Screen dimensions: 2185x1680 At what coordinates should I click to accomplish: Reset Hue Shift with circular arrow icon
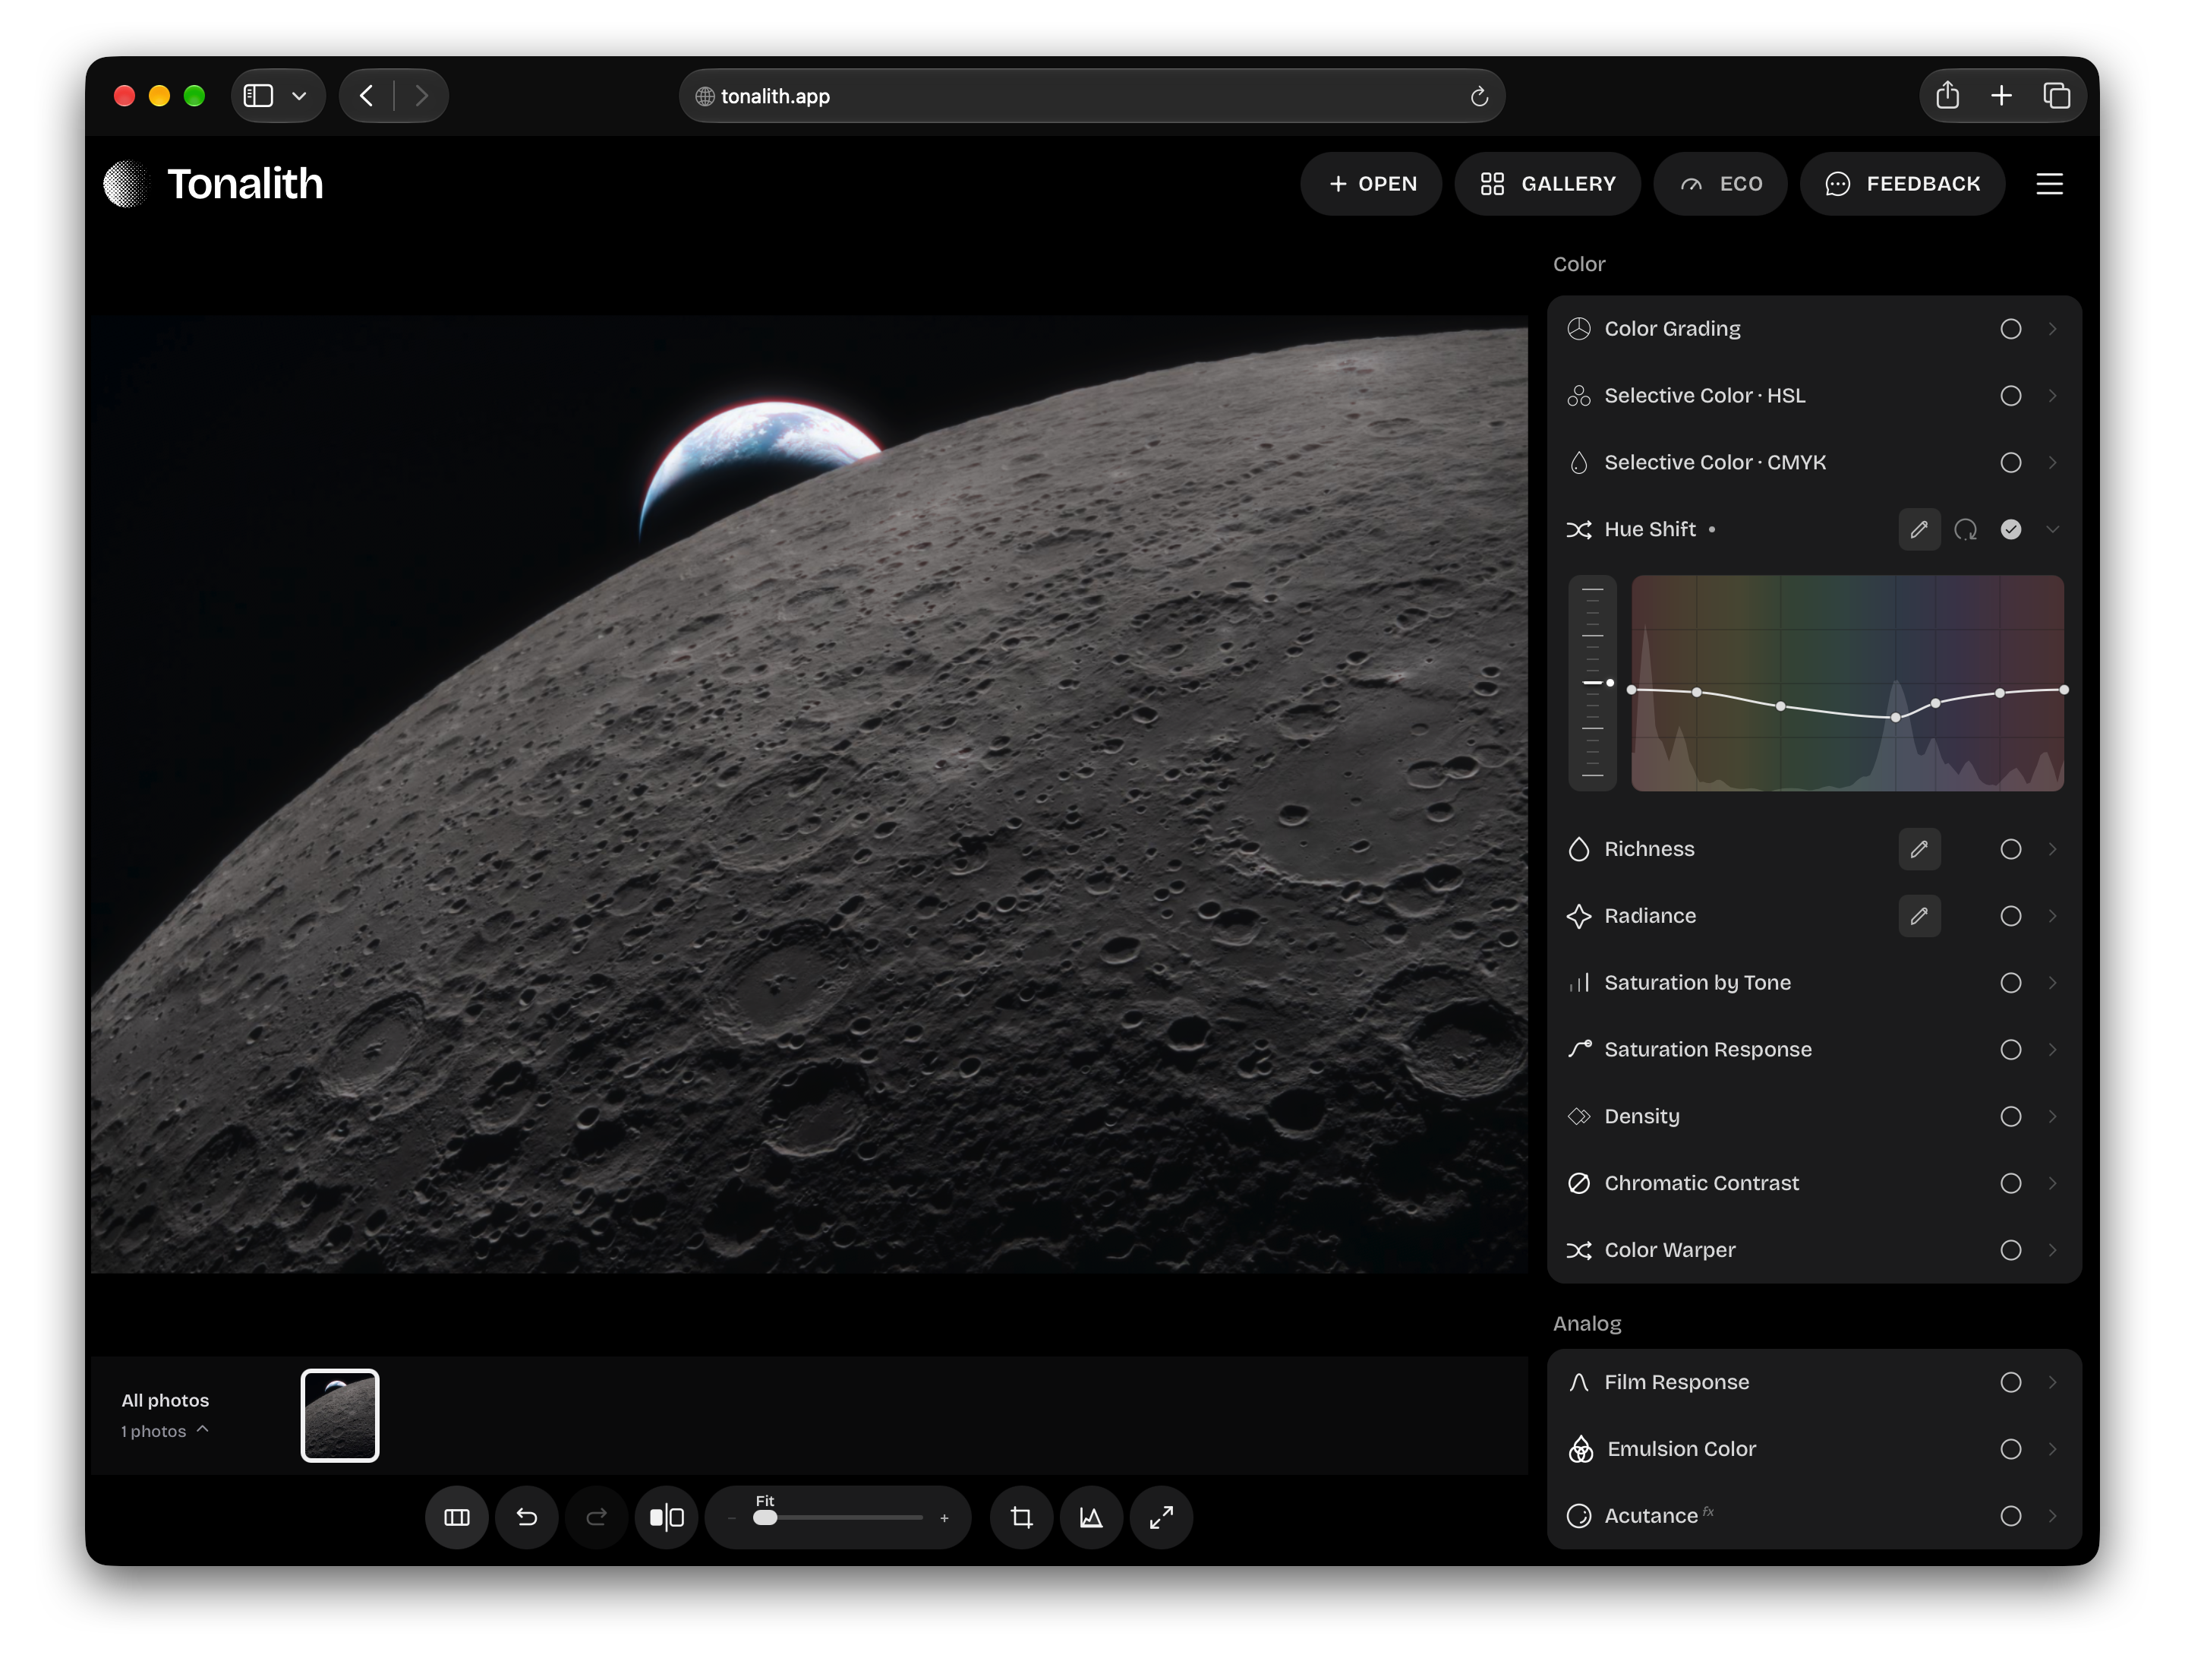(x=1965, y=529)
